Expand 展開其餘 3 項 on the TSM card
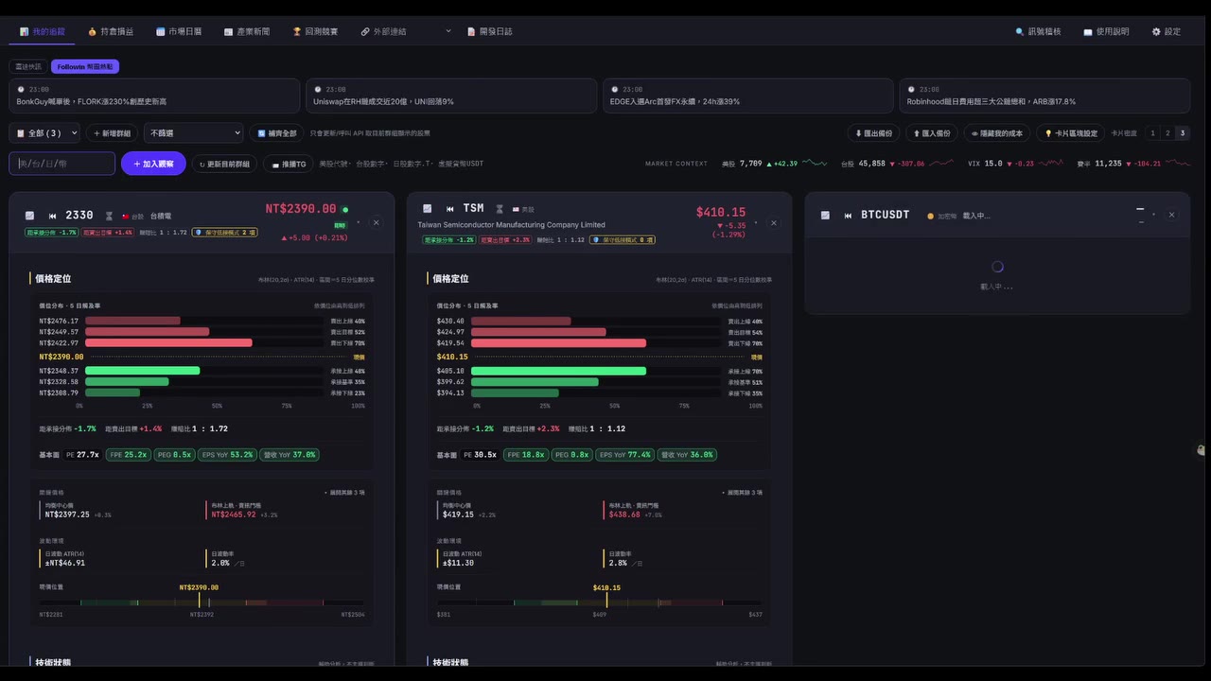Viewport: 1211px width, 681px height. pos(742,493)
